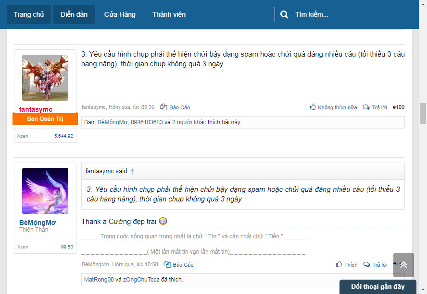Open fantasymc's avatar image
Image resolution: width=427 pixels, height=294 pixels.
tap(45, 78)
